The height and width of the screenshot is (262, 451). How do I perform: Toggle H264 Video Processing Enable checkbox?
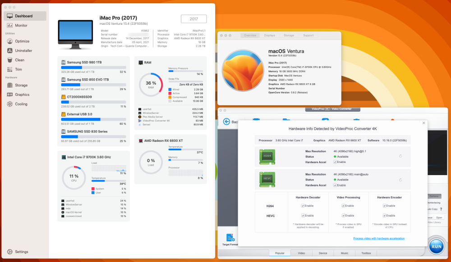point(343,206)
